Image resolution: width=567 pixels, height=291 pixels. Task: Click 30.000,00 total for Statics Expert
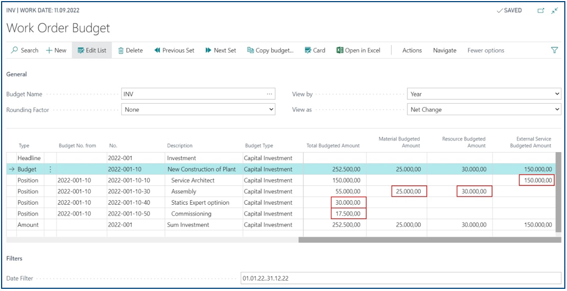(348, 203)
